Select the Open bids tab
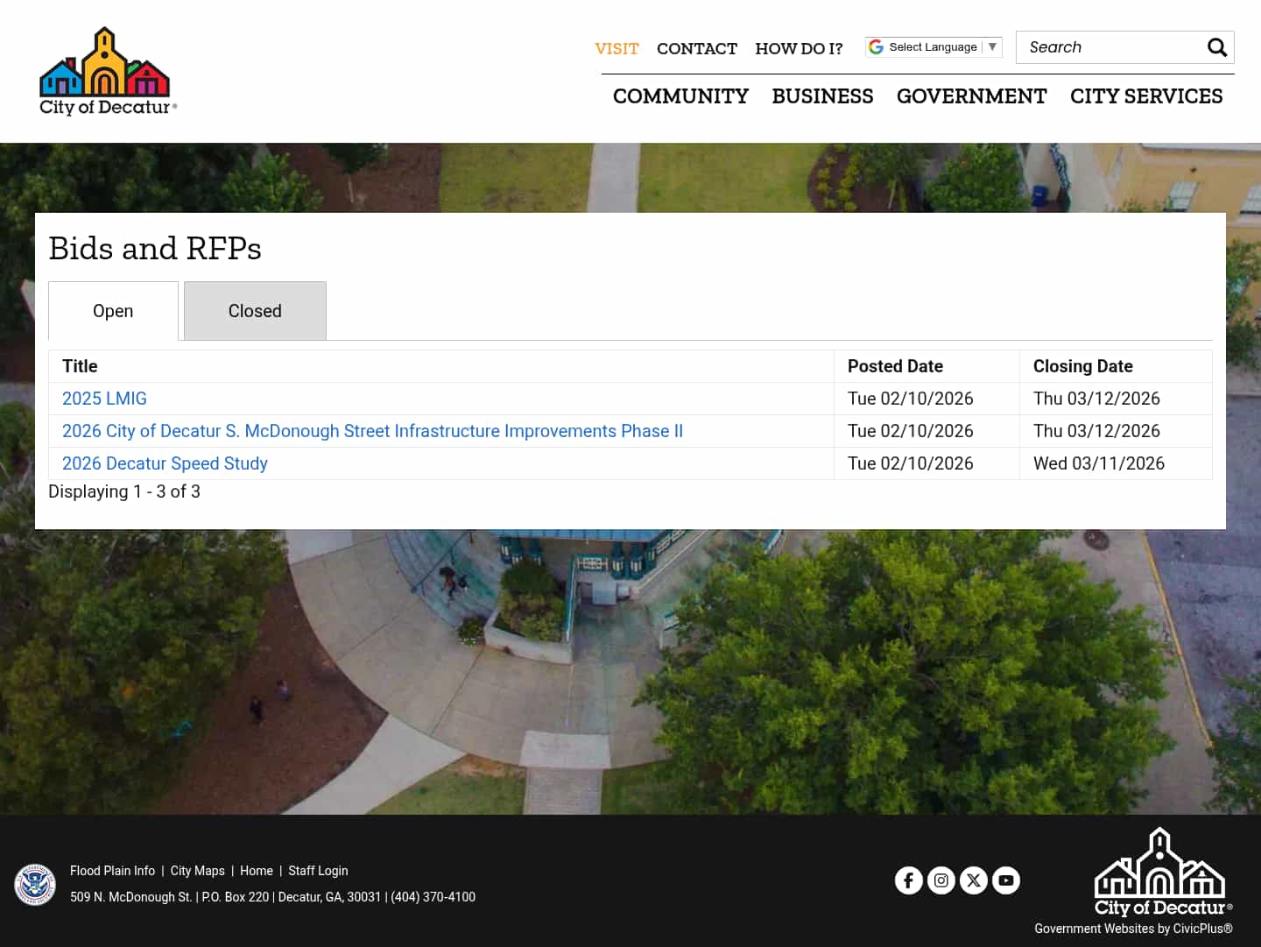This screenshot has width=1261, height=947. (x=113, y=311)
